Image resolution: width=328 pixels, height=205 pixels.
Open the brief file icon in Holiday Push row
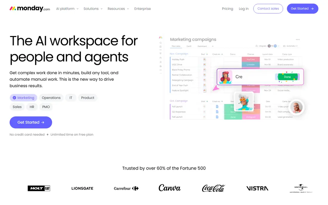pyautogui.click(x=205, y=59)
